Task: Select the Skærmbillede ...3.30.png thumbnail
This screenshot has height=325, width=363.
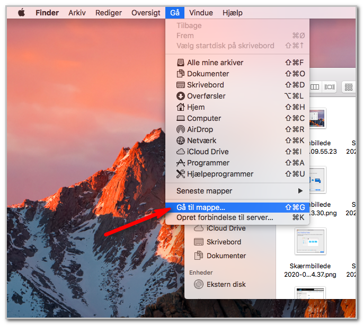Action: (x=317, y=180)
